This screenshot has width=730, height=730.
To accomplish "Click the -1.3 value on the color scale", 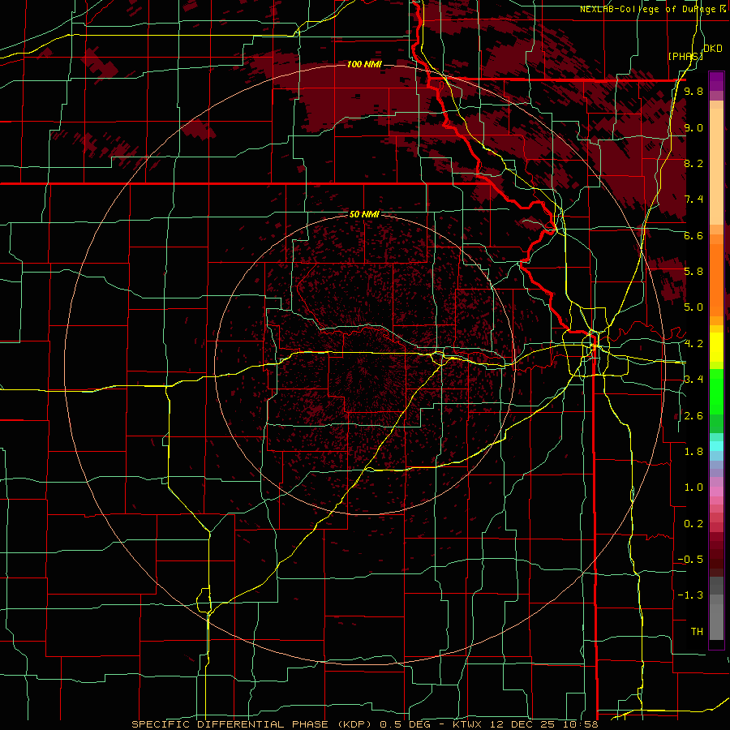I will coord(690,595).
